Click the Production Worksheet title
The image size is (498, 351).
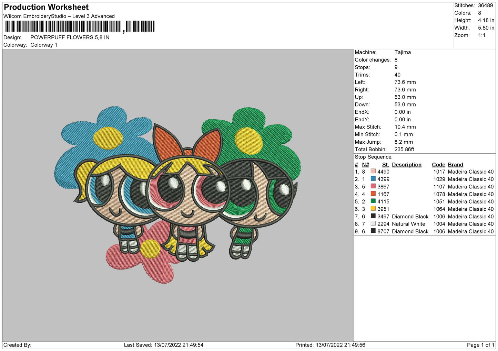[x=46, y=7]
